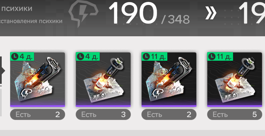Select the 11 д. psyche item with quantity 2
This screenshot has width=265, height=136.
(169, 80)
